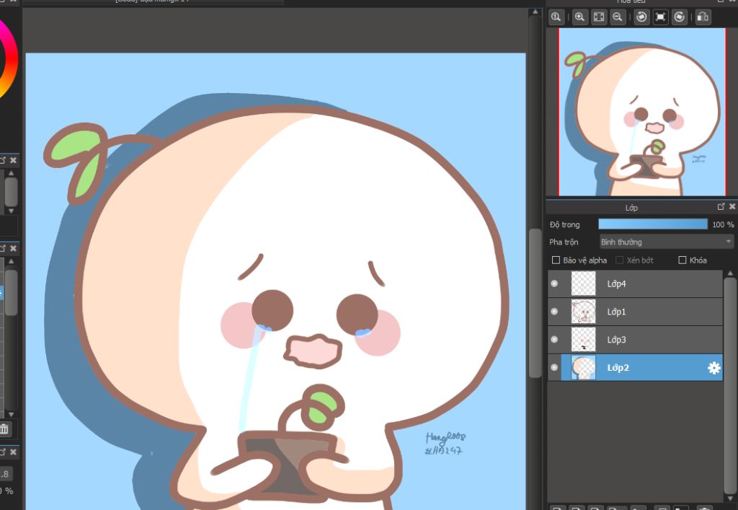Click the navigator preview image
Viewport: 738px width, 510px height.
coord(642,112)
